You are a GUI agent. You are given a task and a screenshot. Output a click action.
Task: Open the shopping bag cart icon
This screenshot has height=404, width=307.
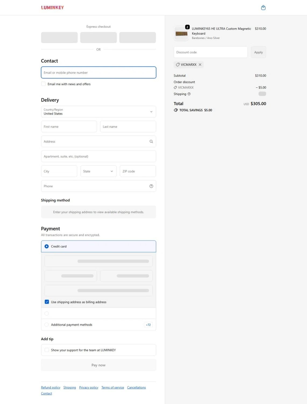(x=263, y=8)
